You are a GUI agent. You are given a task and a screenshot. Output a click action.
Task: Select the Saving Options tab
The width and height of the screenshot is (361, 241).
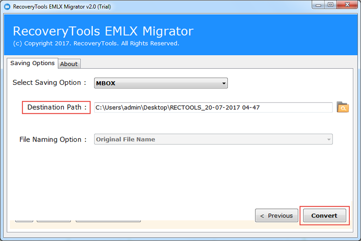pyautogui.click(x=32, y=63)
